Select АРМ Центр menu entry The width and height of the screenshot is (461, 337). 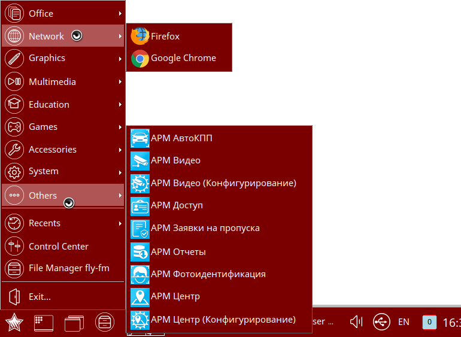coord(175,296)
